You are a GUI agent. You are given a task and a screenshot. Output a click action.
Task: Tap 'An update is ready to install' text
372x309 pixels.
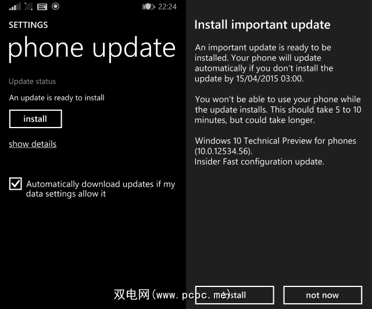tap(57, 98)
